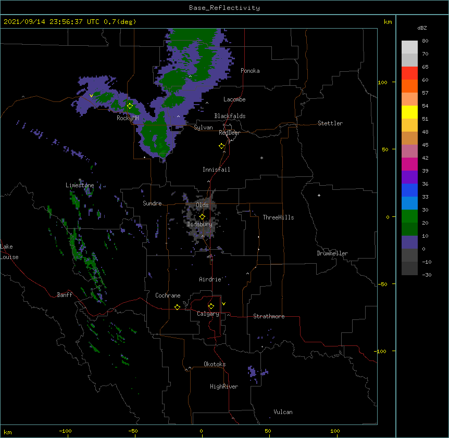Image resolution: width=449 pixels, height=438 pixels.
Task: Select the dark green 10-20 dBZ swatch
Action: [x=409, y=229]
